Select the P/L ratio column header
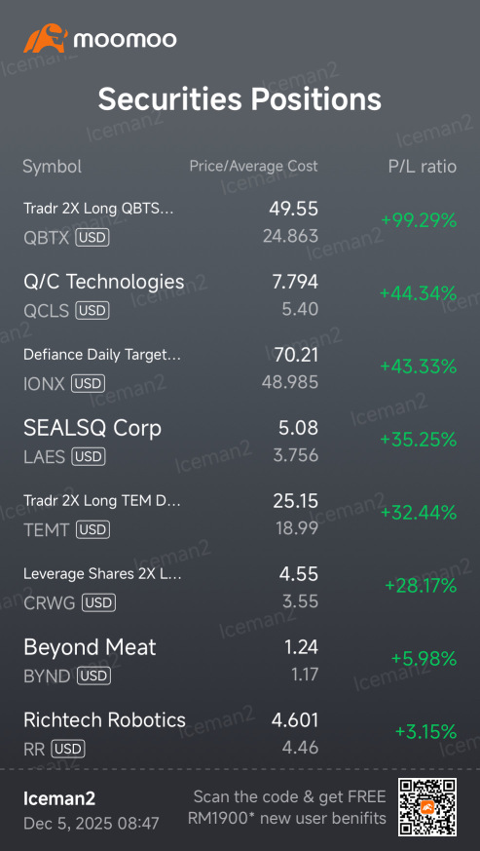This screenshot has width=480, height=851. click(x=423, y=167)
